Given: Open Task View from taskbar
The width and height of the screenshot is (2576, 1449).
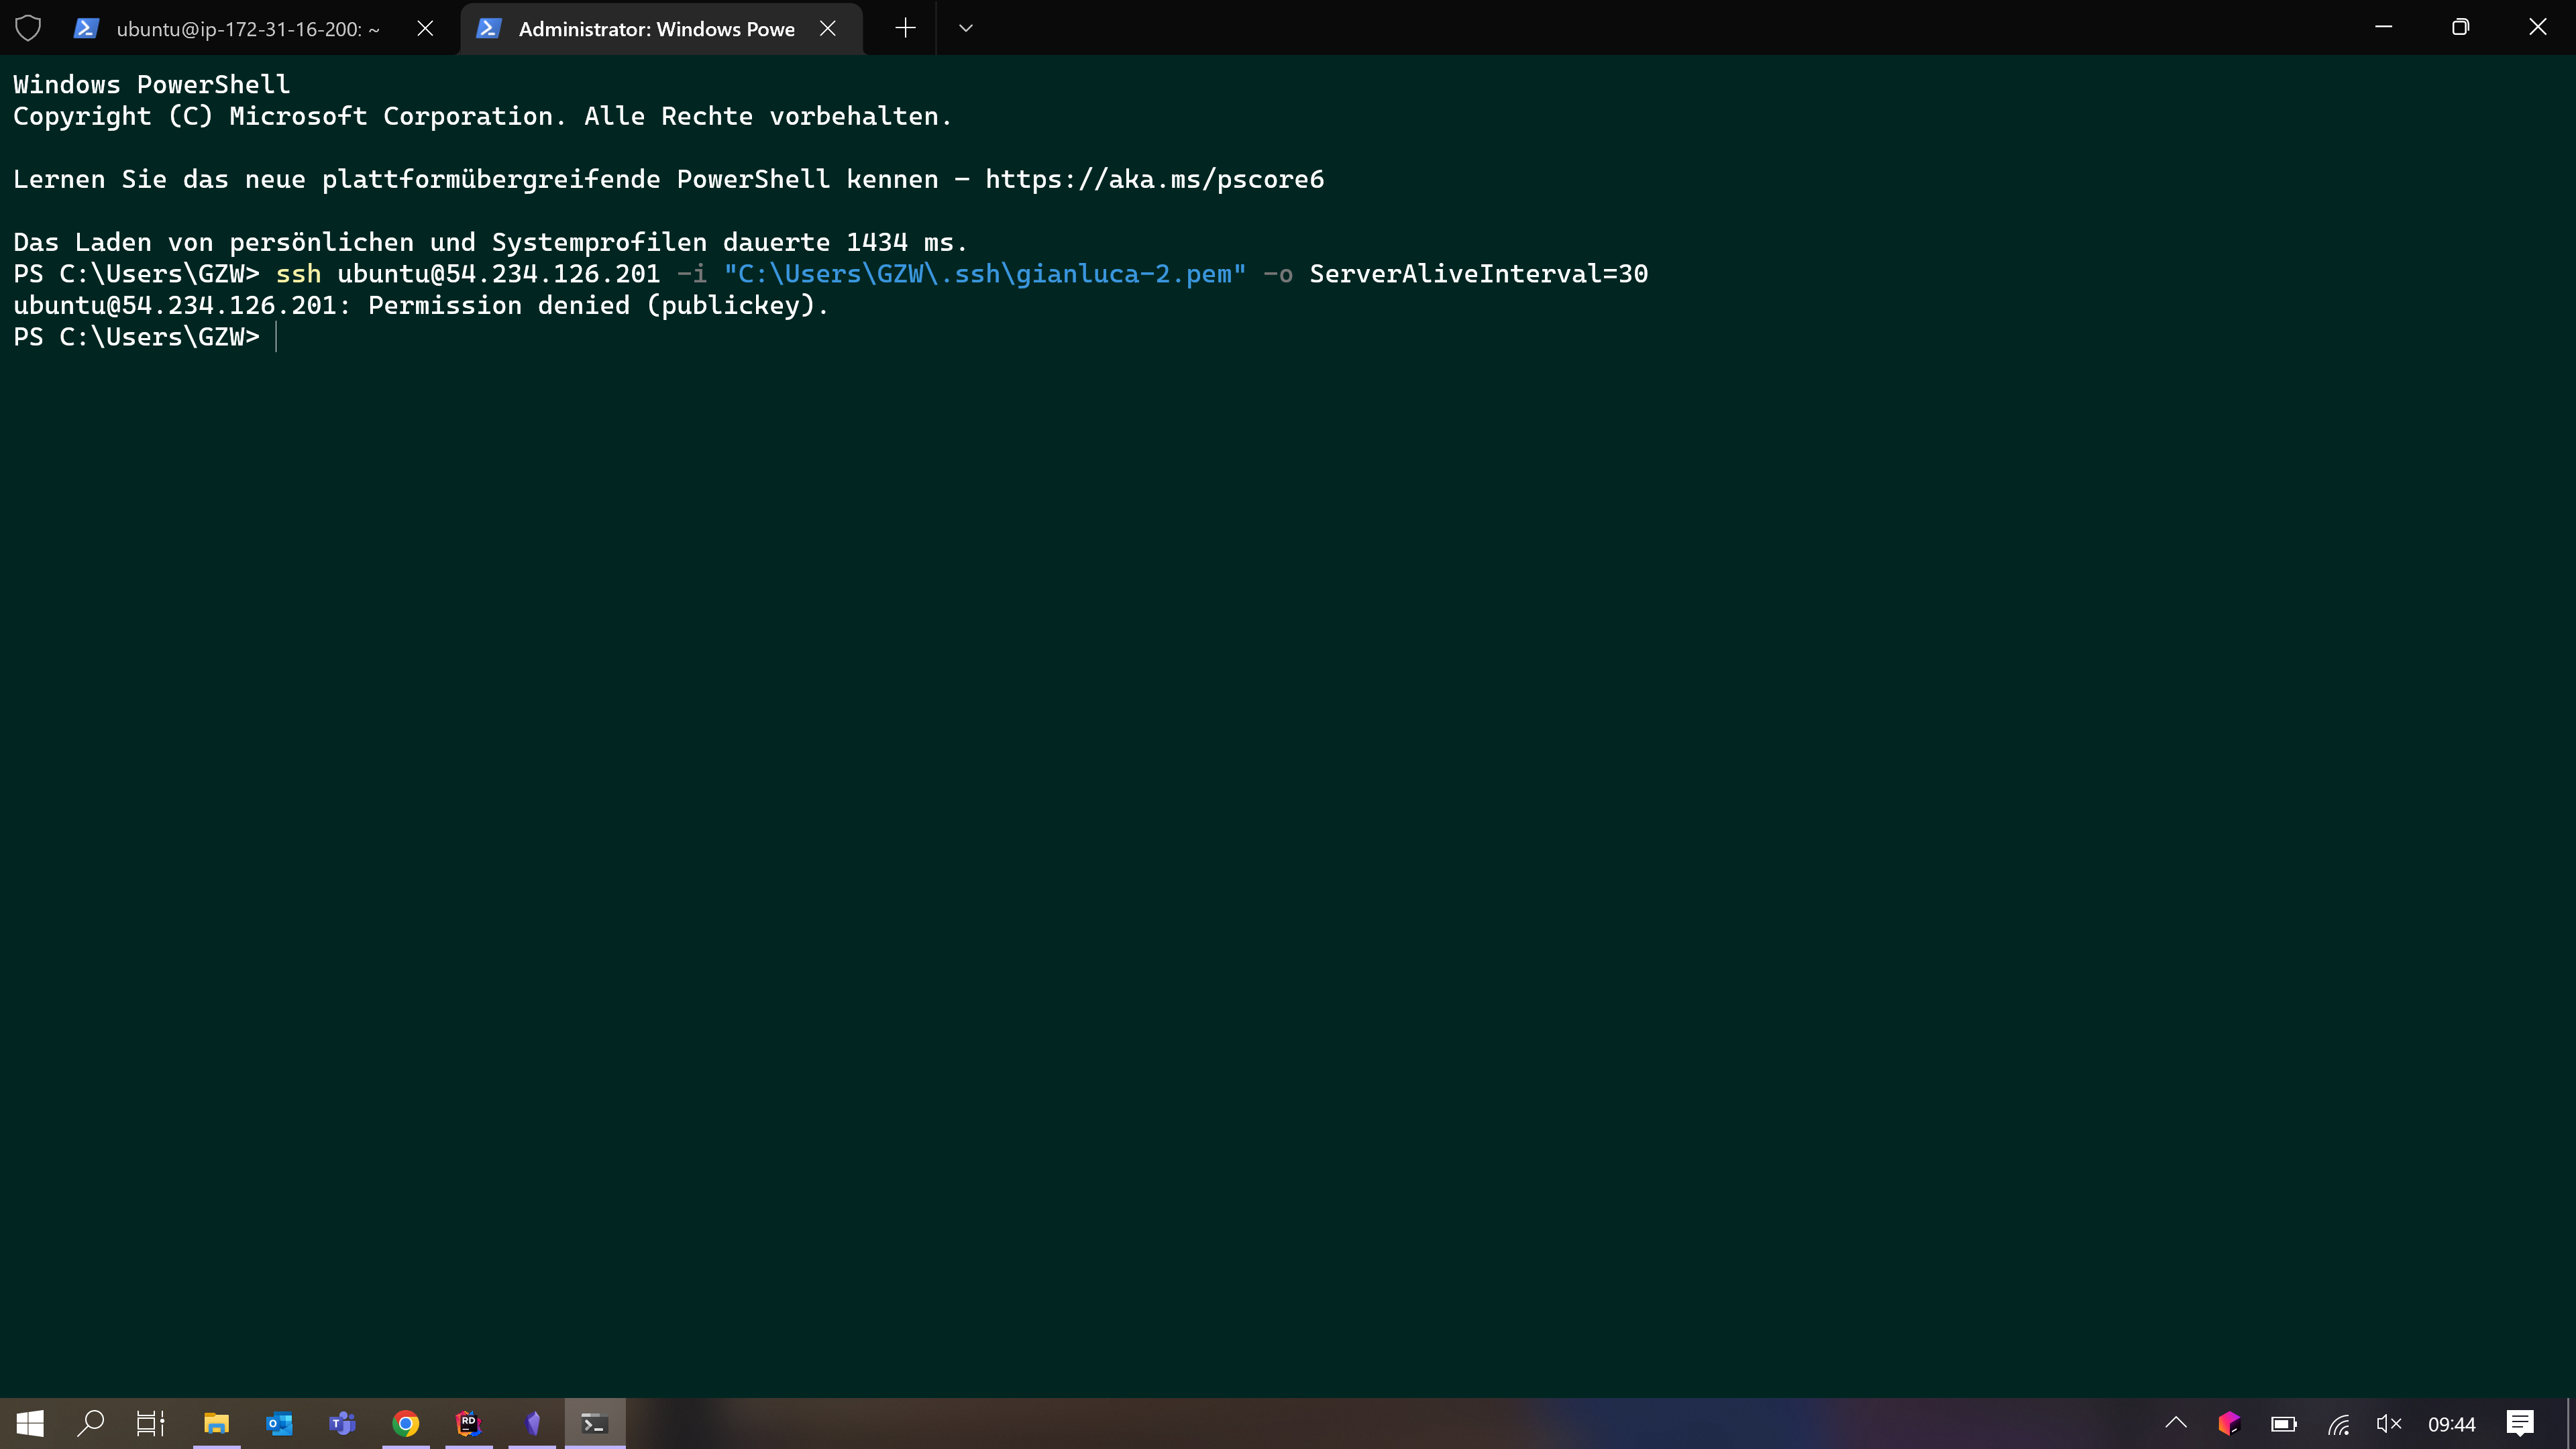Looking at the screenshot, I should coord(150,1423).
